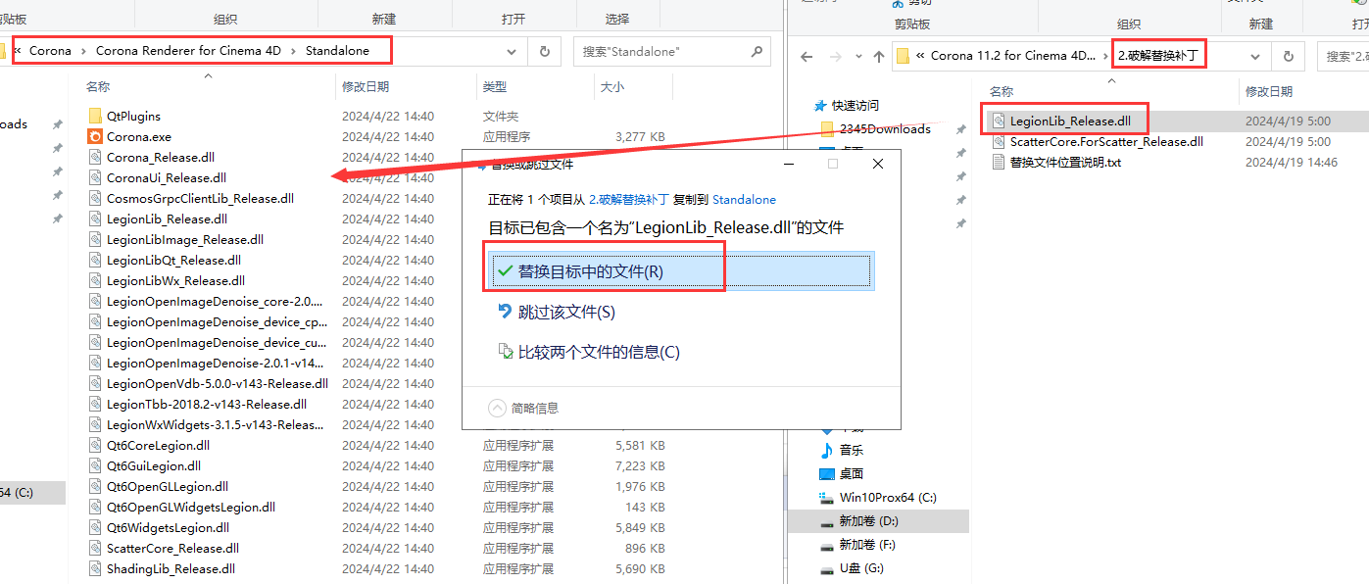Click the 桌面 desktop icon in navigation pane
Screen dimensions: 1369x584
click(827, 473)
